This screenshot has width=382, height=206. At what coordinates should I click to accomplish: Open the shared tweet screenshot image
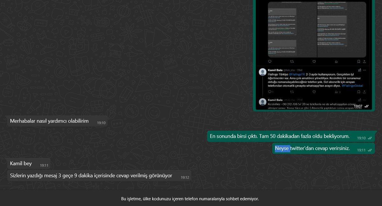click(314, 55)
